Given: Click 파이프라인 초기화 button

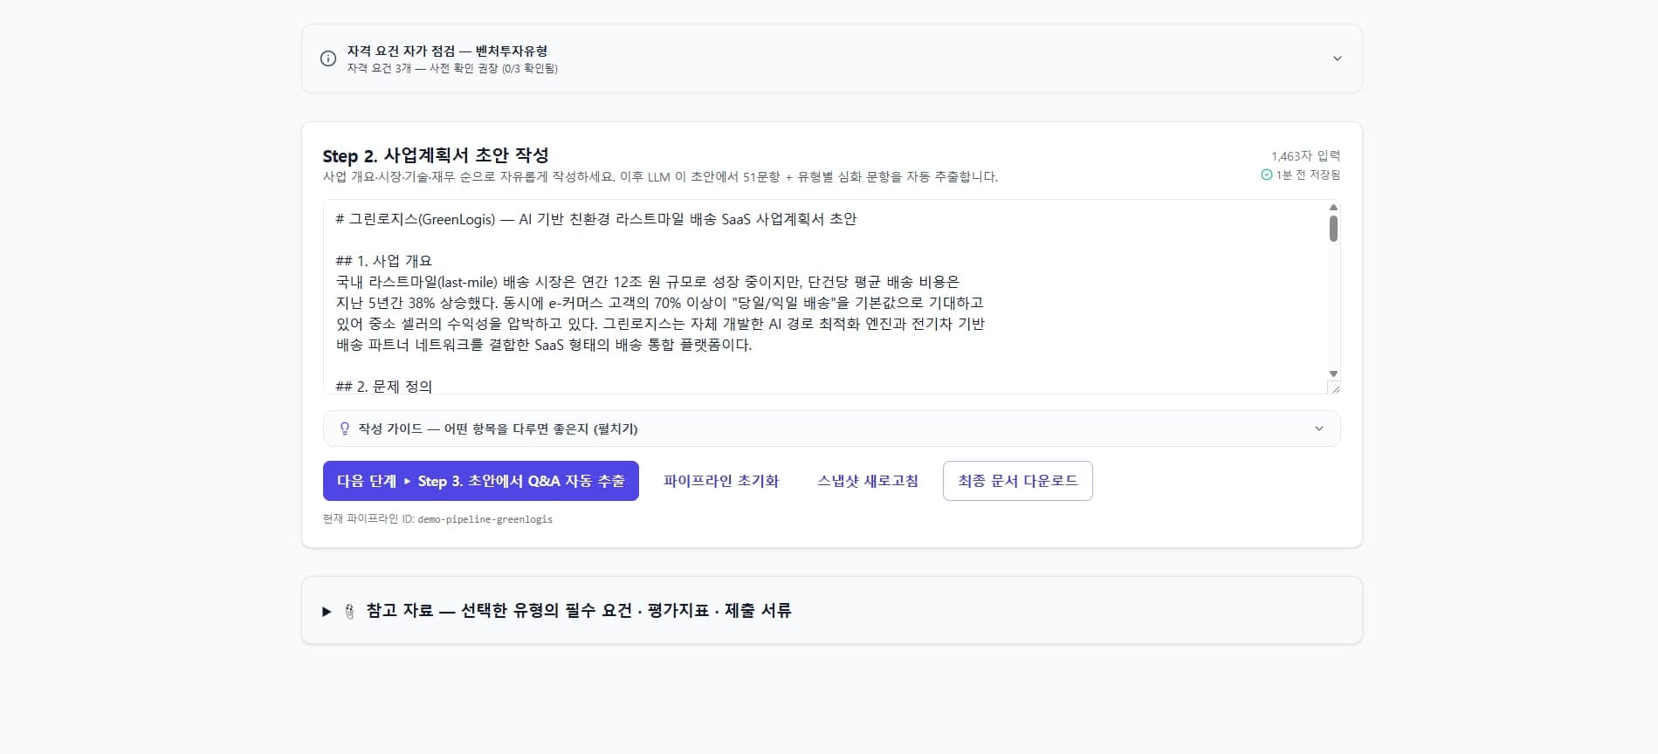Looking at the screenshot, I should [721, 481].
